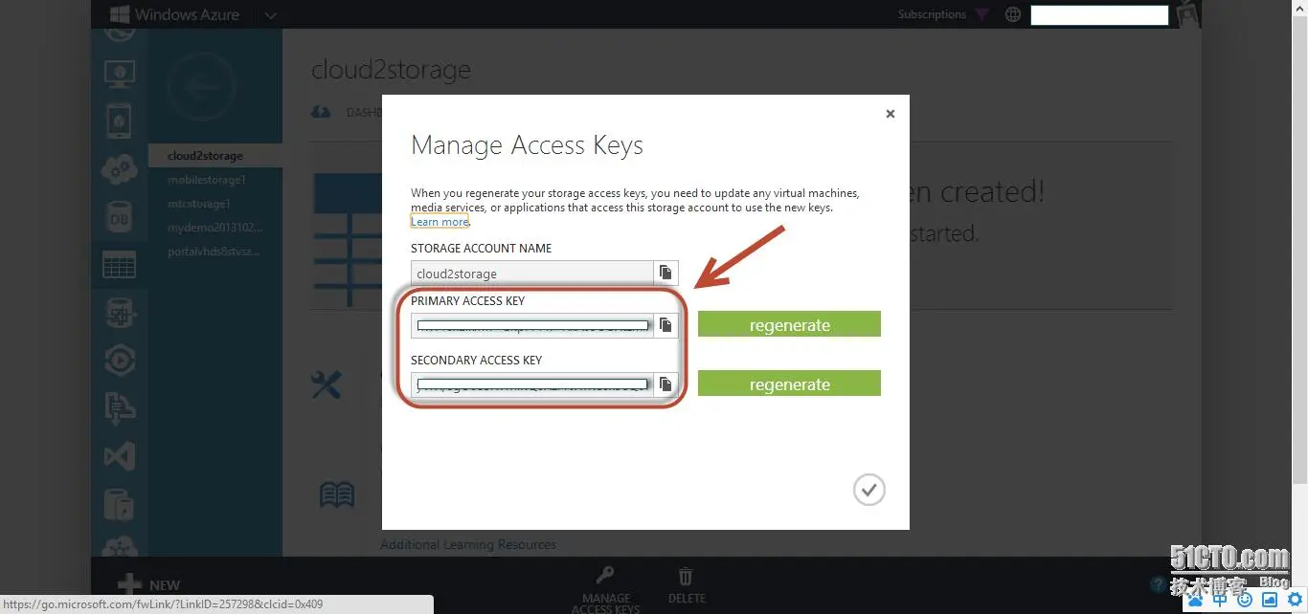
Task: Open Virtual Machines in the sidebar
Action: [120, 74]
